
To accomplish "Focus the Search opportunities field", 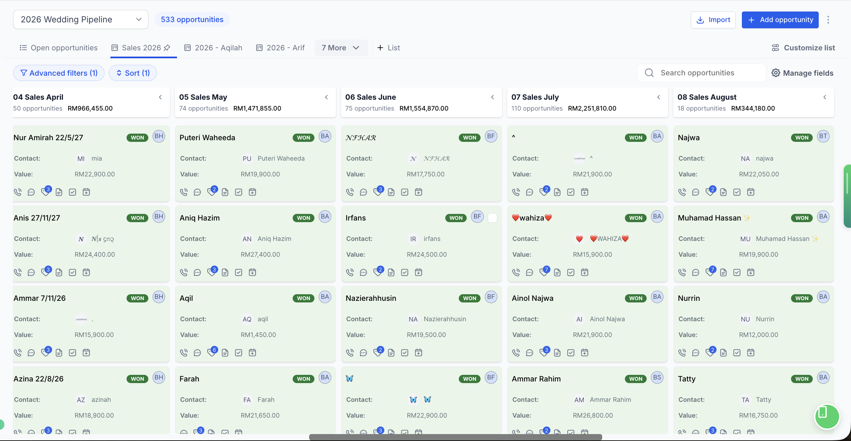I will pos(702,73).
